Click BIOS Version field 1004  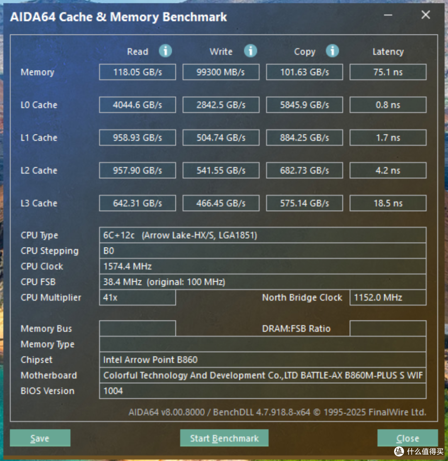263,391
